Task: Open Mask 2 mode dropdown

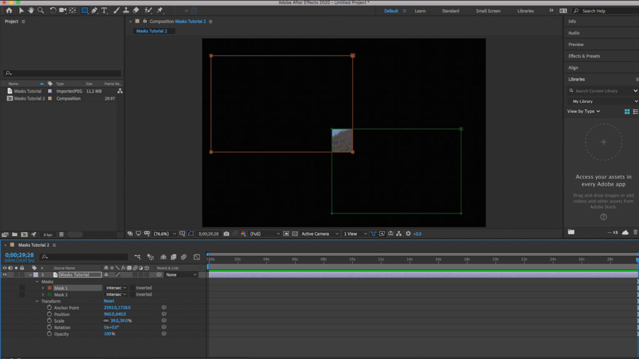Action: click(x=116, y=295)
